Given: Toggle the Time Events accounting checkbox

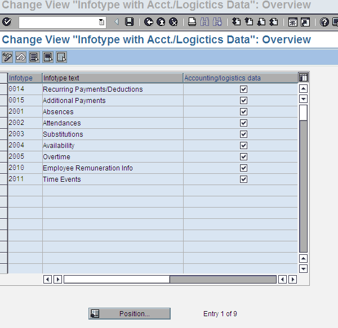Looking at the screenshot, I should click(x=243, y=179).
